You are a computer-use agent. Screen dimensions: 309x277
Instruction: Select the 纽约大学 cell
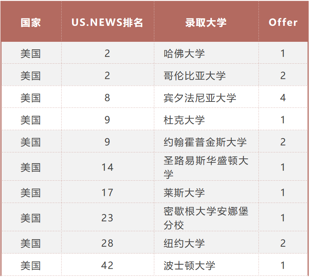(185, 243)
